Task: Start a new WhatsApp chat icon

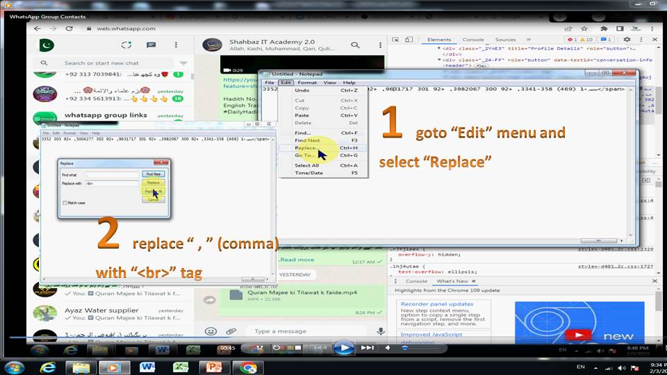Action: coord(151,44)
